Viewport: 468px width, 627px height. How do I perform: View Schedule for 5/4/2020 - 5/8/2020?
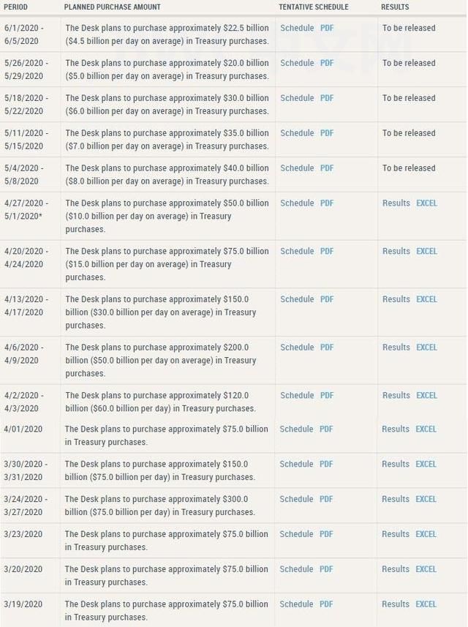(297, 168)
